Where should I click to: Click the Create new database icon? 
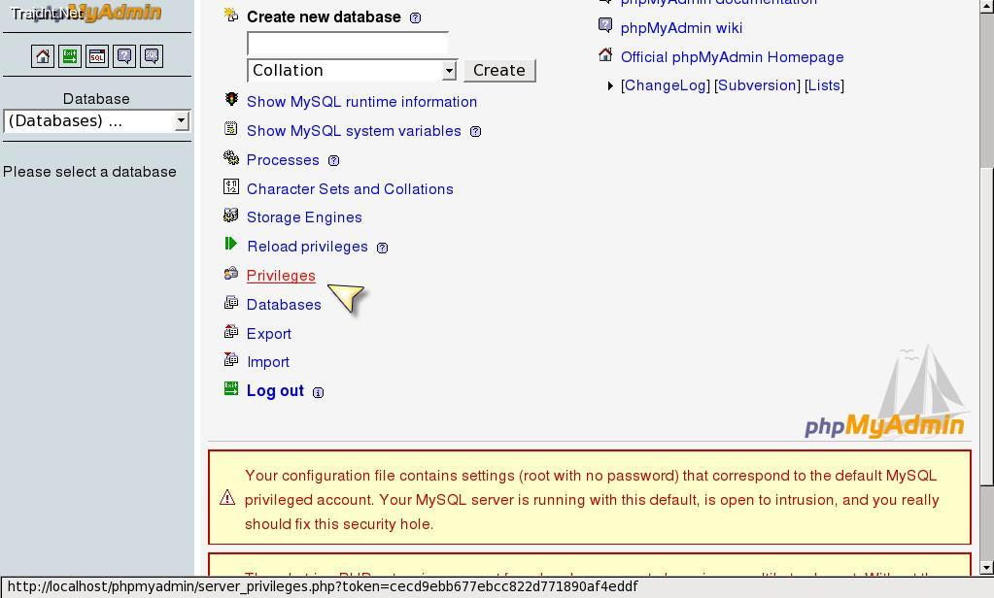(x=230, y=16)
